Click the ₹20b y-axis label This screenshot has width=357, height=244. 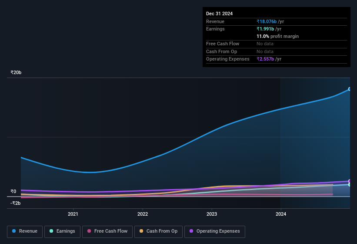[16, 72]
